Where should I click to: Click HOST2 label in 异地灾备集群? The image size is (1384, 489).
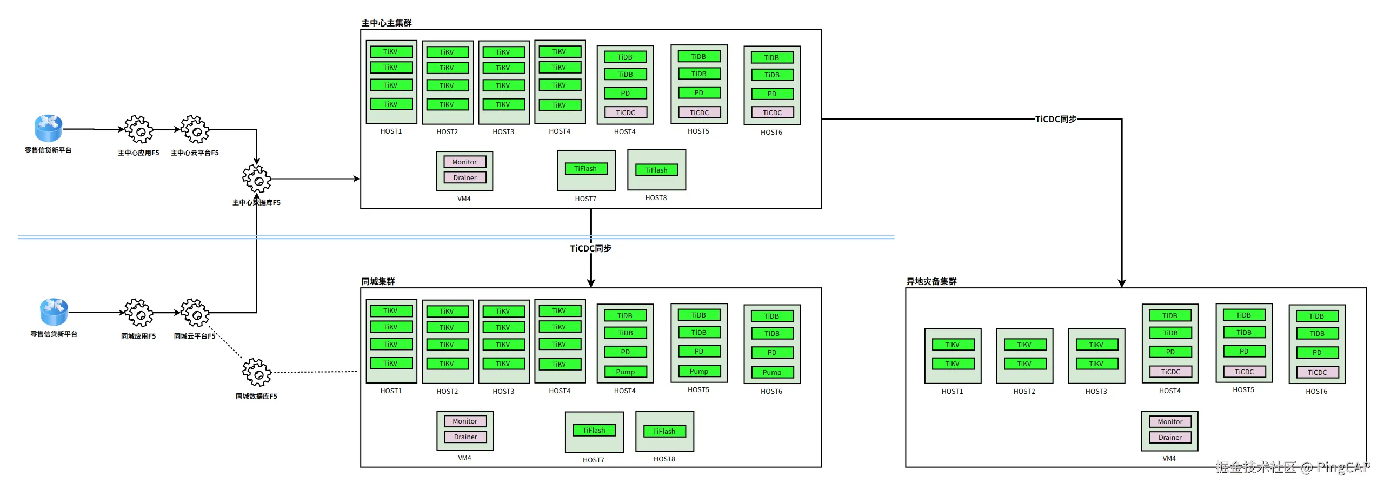(1024, 391)
